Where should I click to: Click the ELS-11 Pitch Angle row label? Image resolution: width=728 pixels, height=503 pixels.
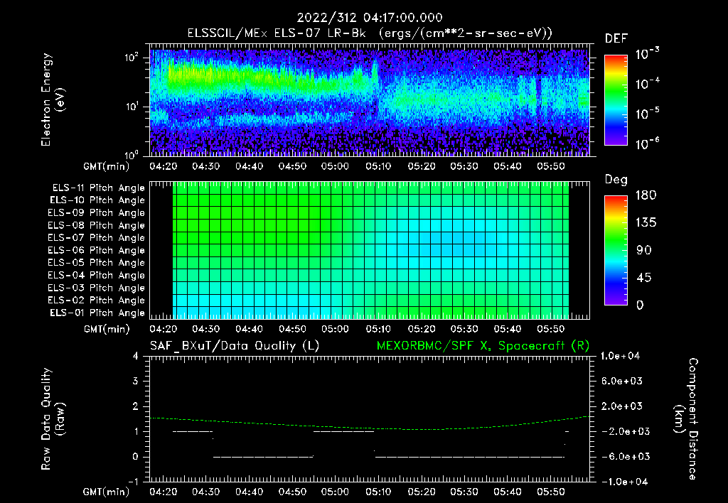point(98,188)
